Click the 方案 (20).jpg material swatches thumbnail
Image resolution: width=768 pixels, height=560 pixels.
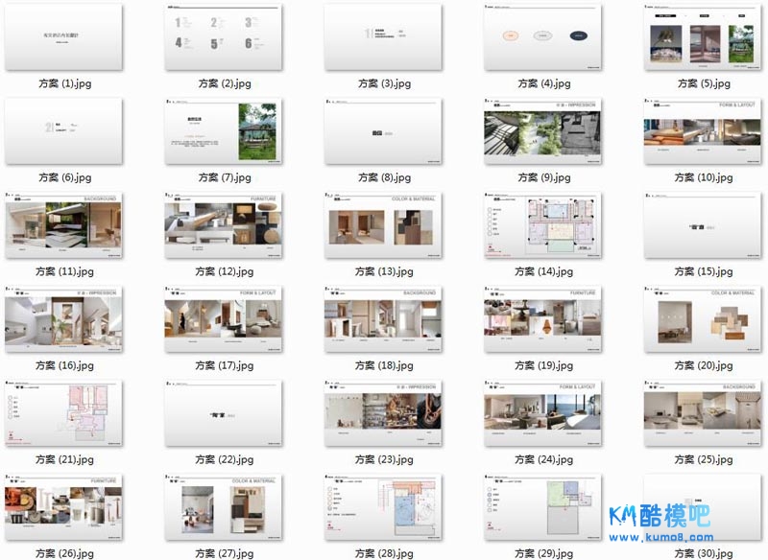pyautogui.click(x=702, y=318)
